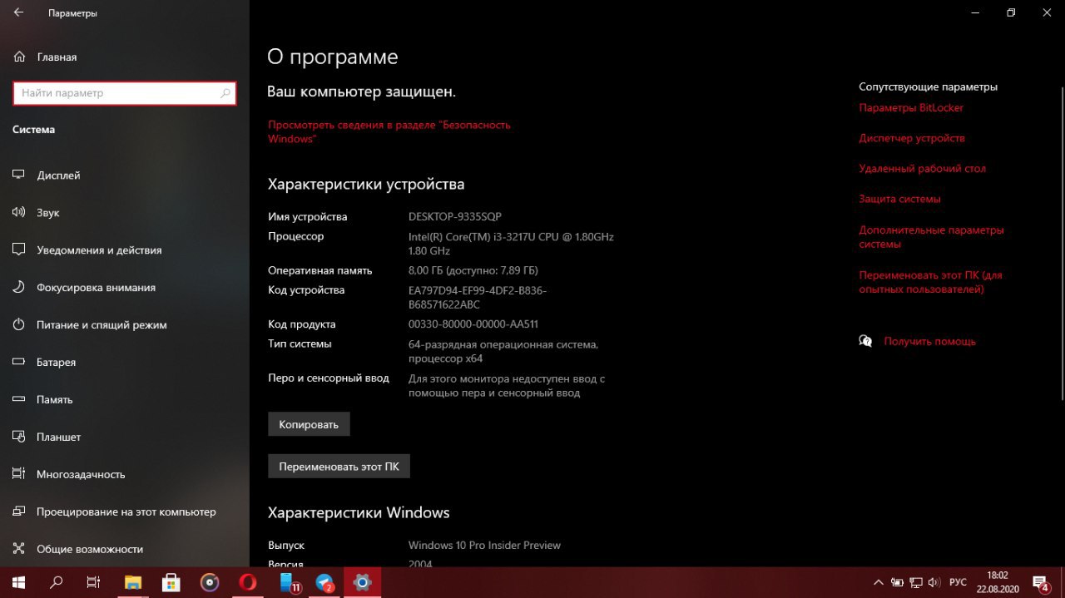This screenshot has width=1065, height=598.
Task: Open Microsoft Store from taskbar
Action: click(x=171, y=582)
